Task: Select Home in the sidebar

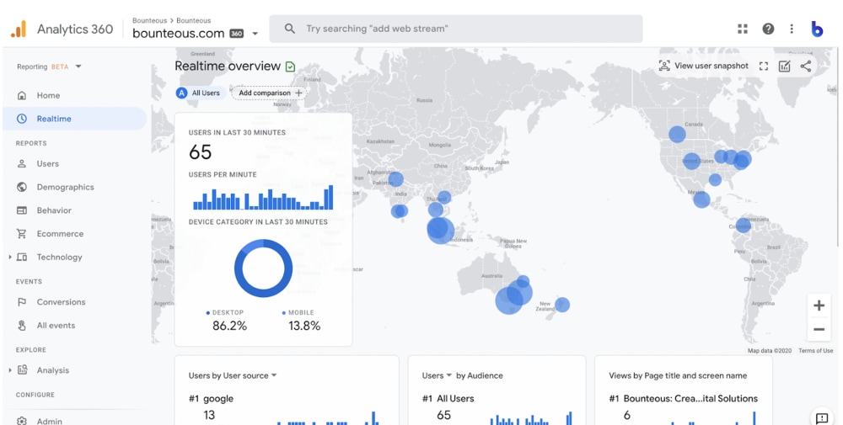Action: click(75, 95)
